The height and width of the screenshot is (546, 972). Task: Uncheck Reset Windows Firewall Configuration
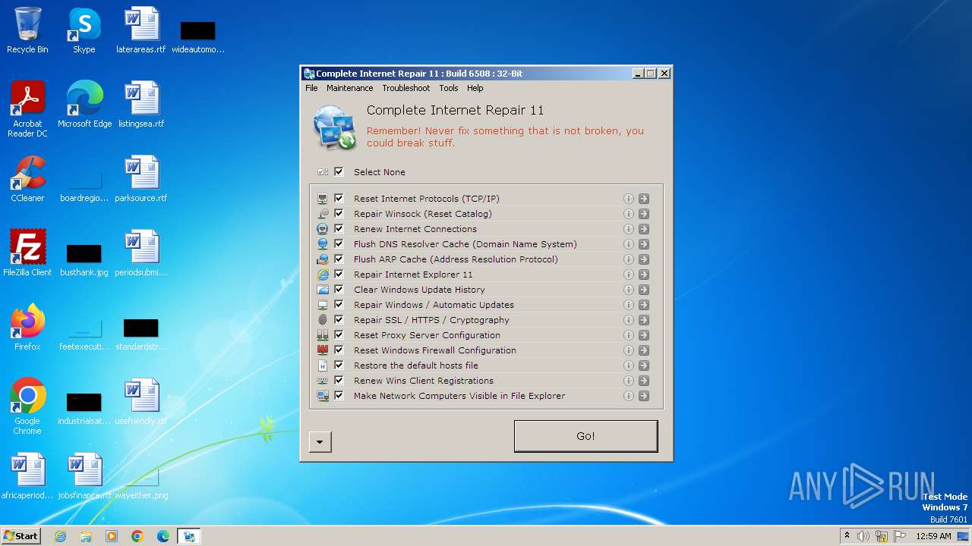click(339, 350)
